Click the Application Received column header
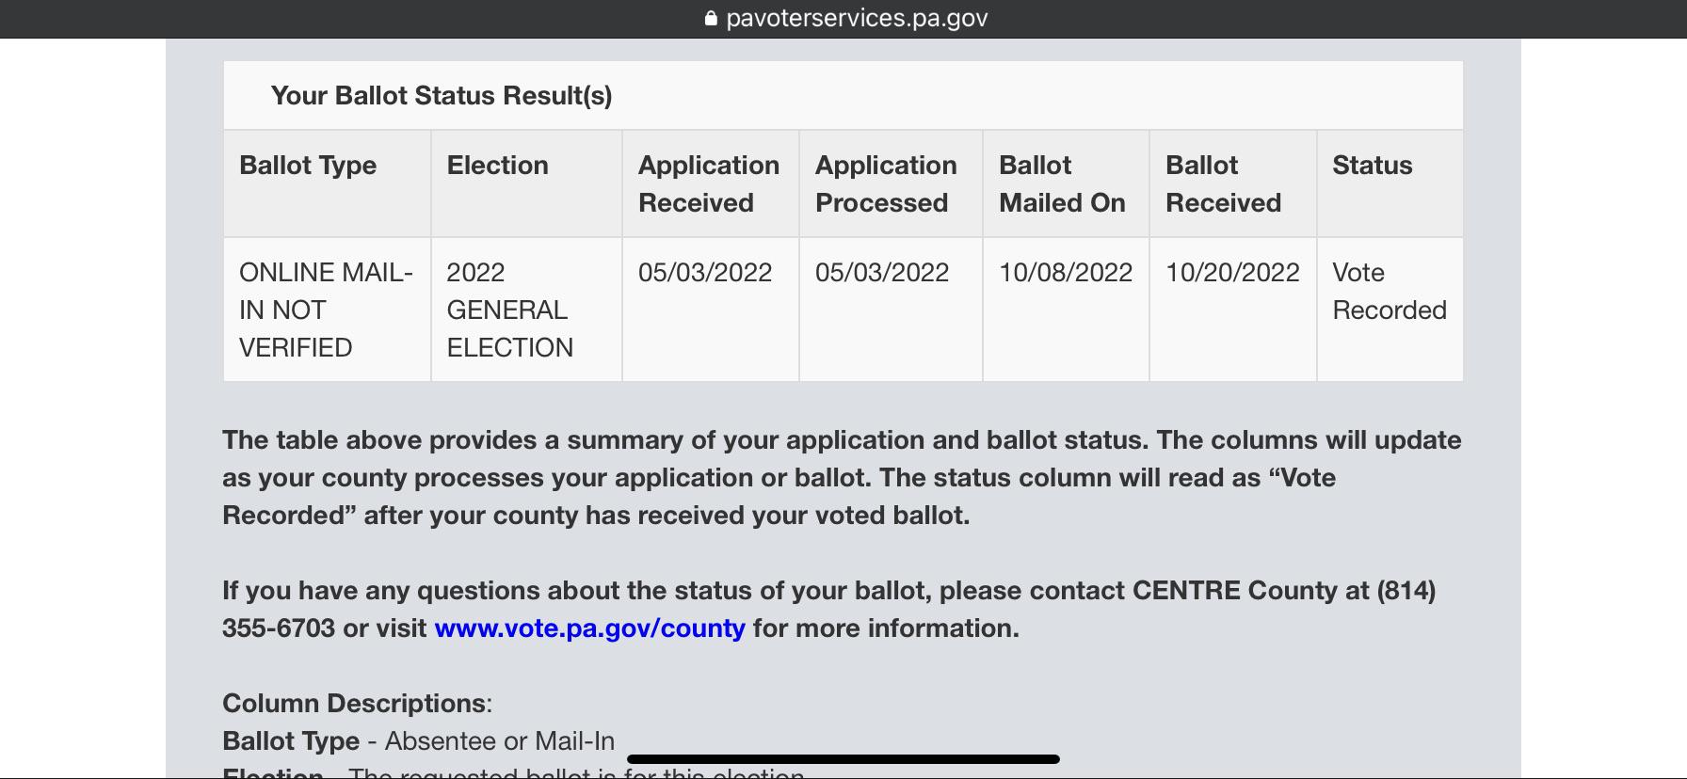 709,183
